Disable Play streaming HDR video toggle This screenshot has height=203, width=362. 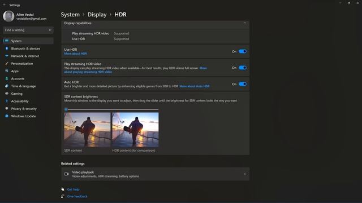[x=243, y=68]
